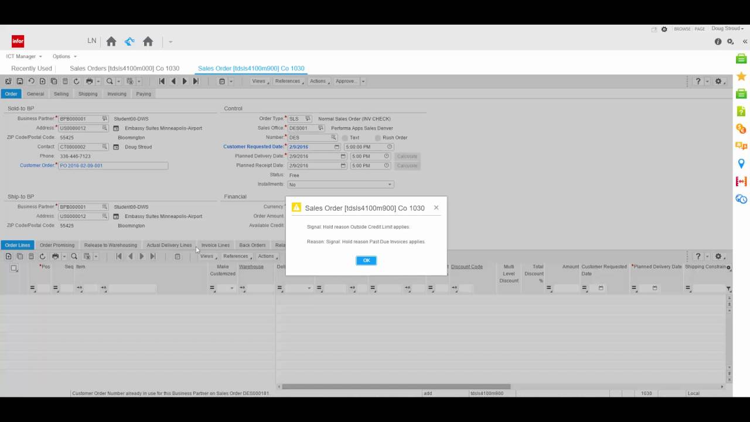The width and height of the screenshot is (750, 422).
Task: Enable the Rush Order checkbox
Action: pyautogui.click(x=378, y=138)
